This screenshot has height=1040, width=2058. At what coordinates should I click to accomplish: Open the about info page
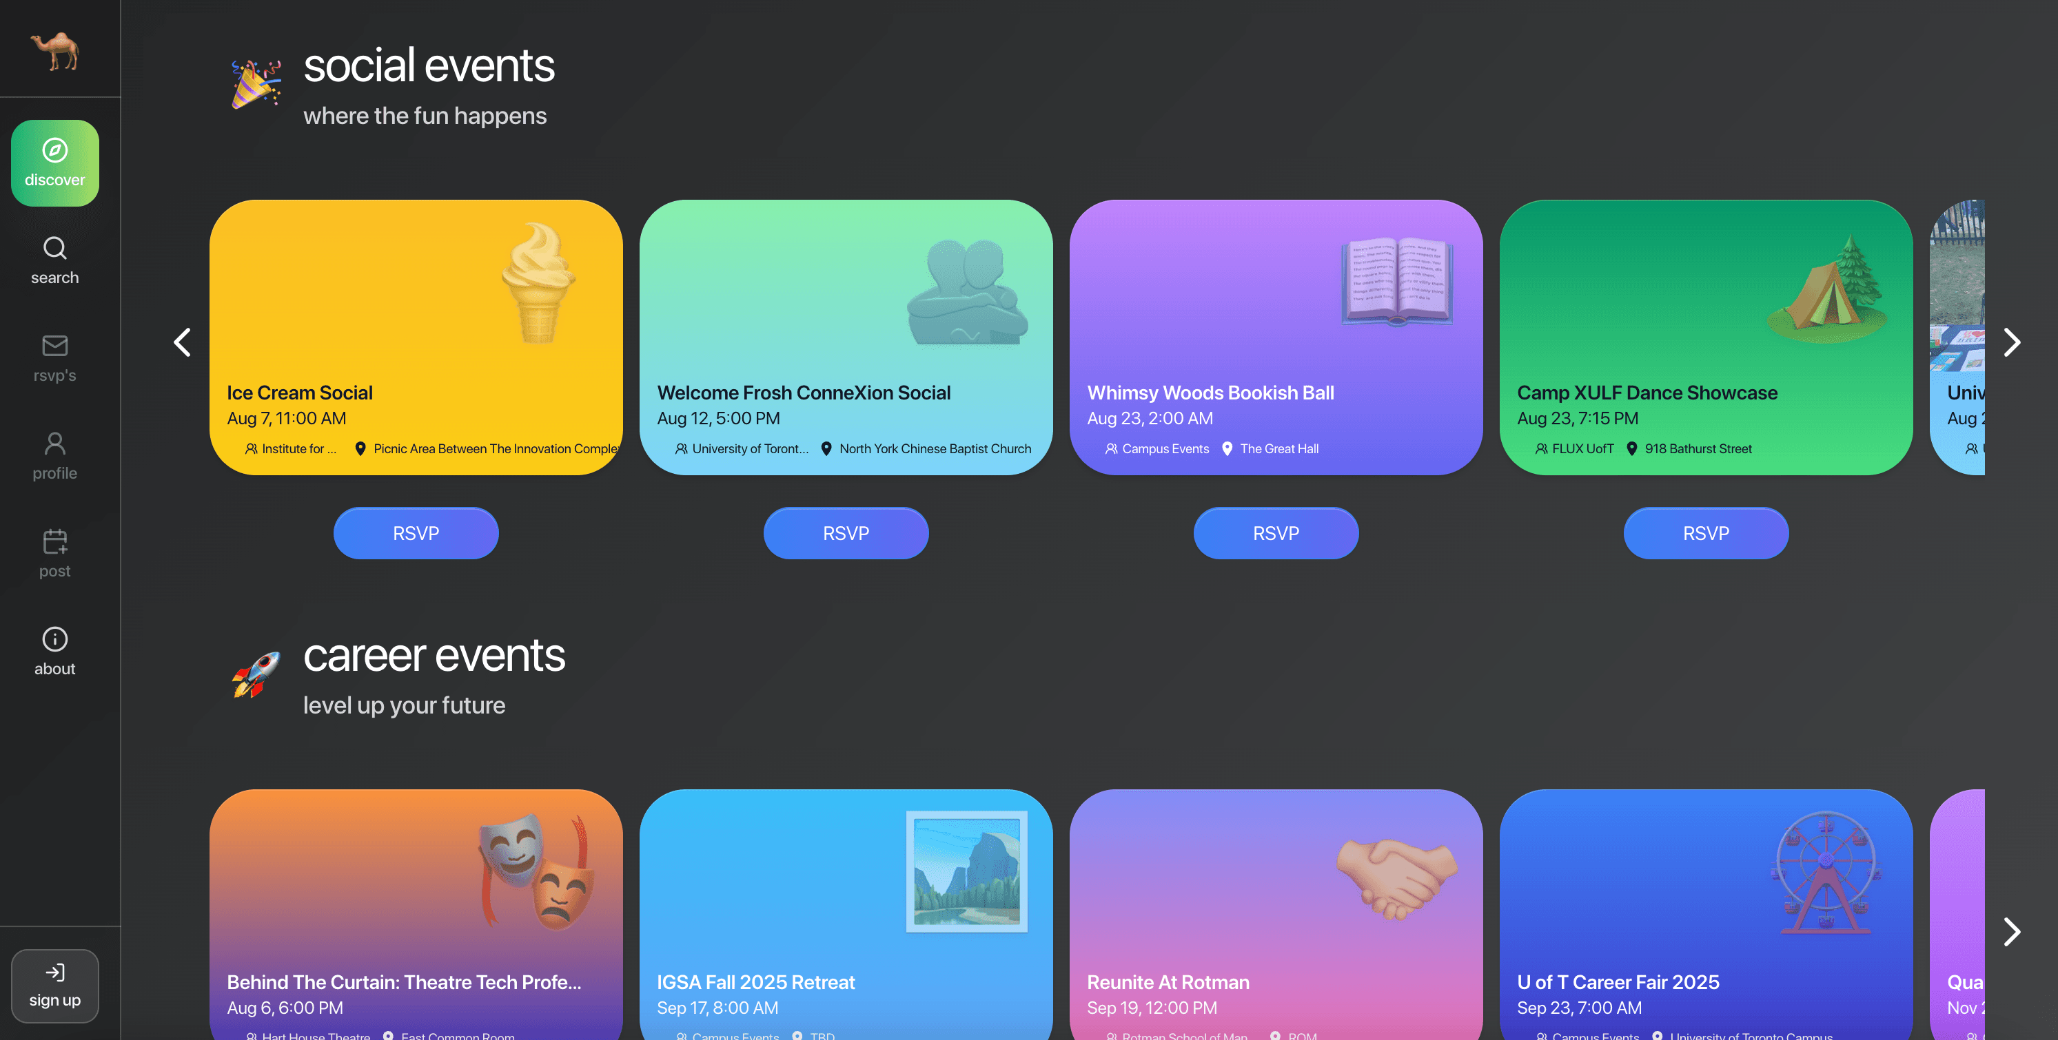(55, 652)
